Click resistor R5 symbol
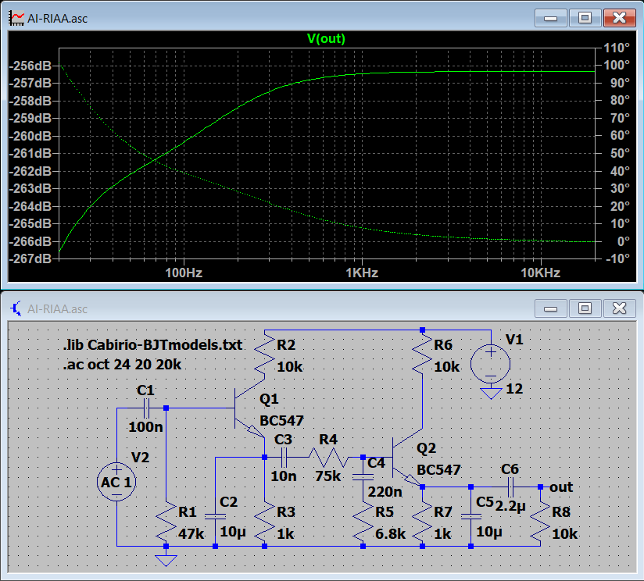This screenshot has width=644, height=581. [x=363, y=522]
